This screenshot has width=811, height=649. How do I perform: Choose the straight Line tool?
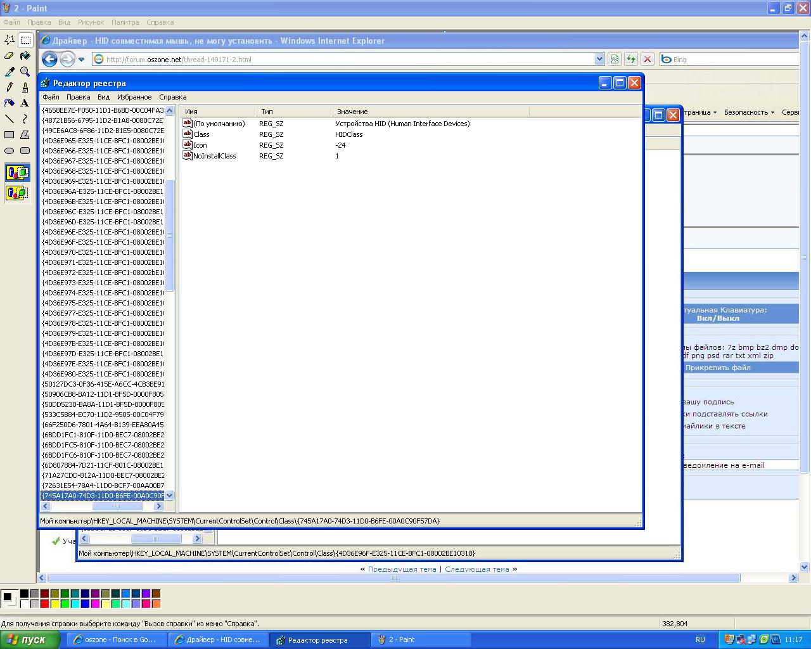click(10, 119)
